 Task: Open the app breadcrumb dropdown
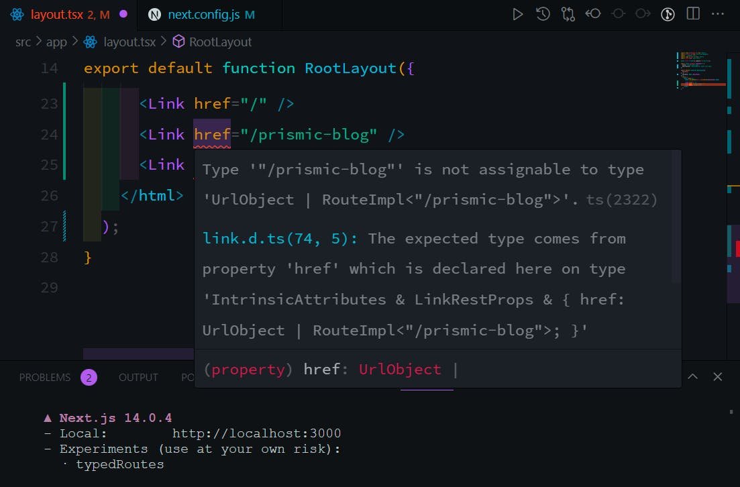56,42
